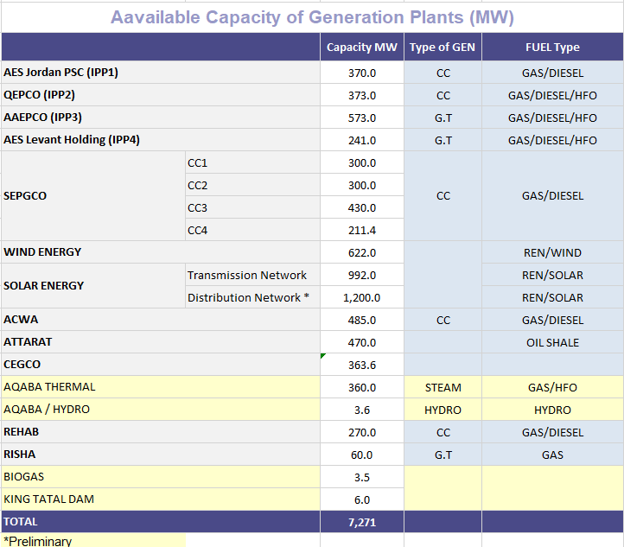Screen dimensions: 624x547
Task: Select the capacity value 992.0
Action: tap(362, 275)
